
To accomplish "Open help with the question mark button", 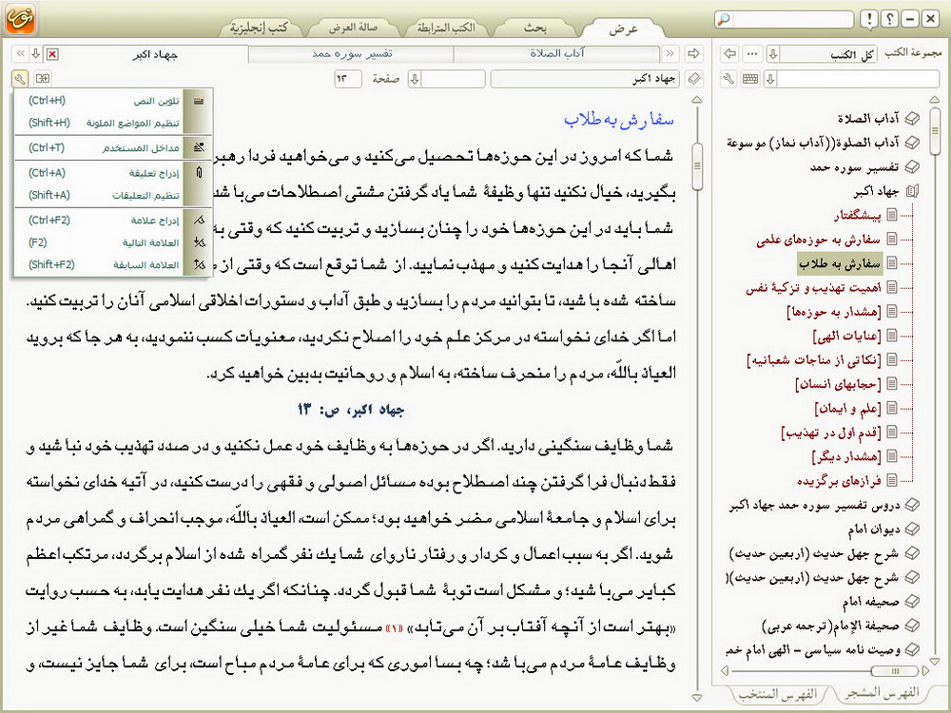I will [x=889, y=19].
